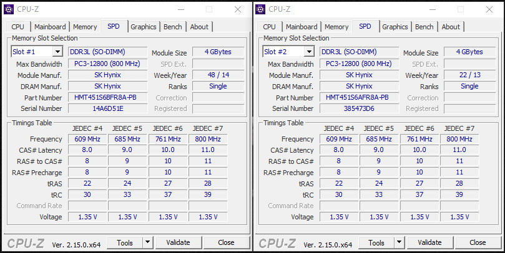Image resolution: width=505 pixels, height=253 pixels.
Task: Minimize the left CPU-Z window
Action: pyautogui.click(x=181, y=9)
